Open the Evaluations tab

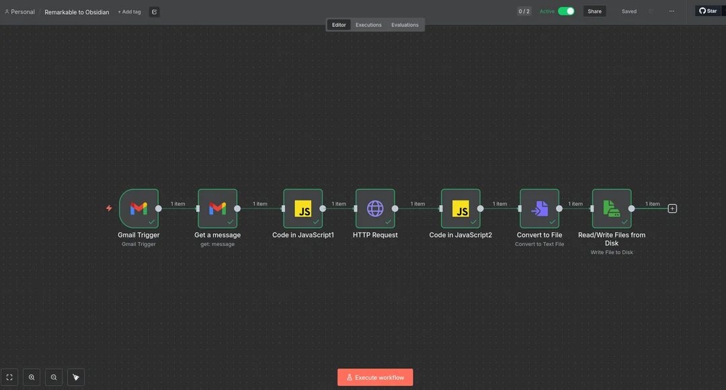tap(405, 25)
